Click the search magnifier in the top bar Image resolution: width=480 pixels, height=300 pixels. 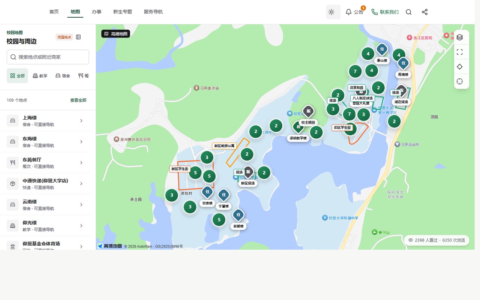pyautogui.click(x=409, y=12)
